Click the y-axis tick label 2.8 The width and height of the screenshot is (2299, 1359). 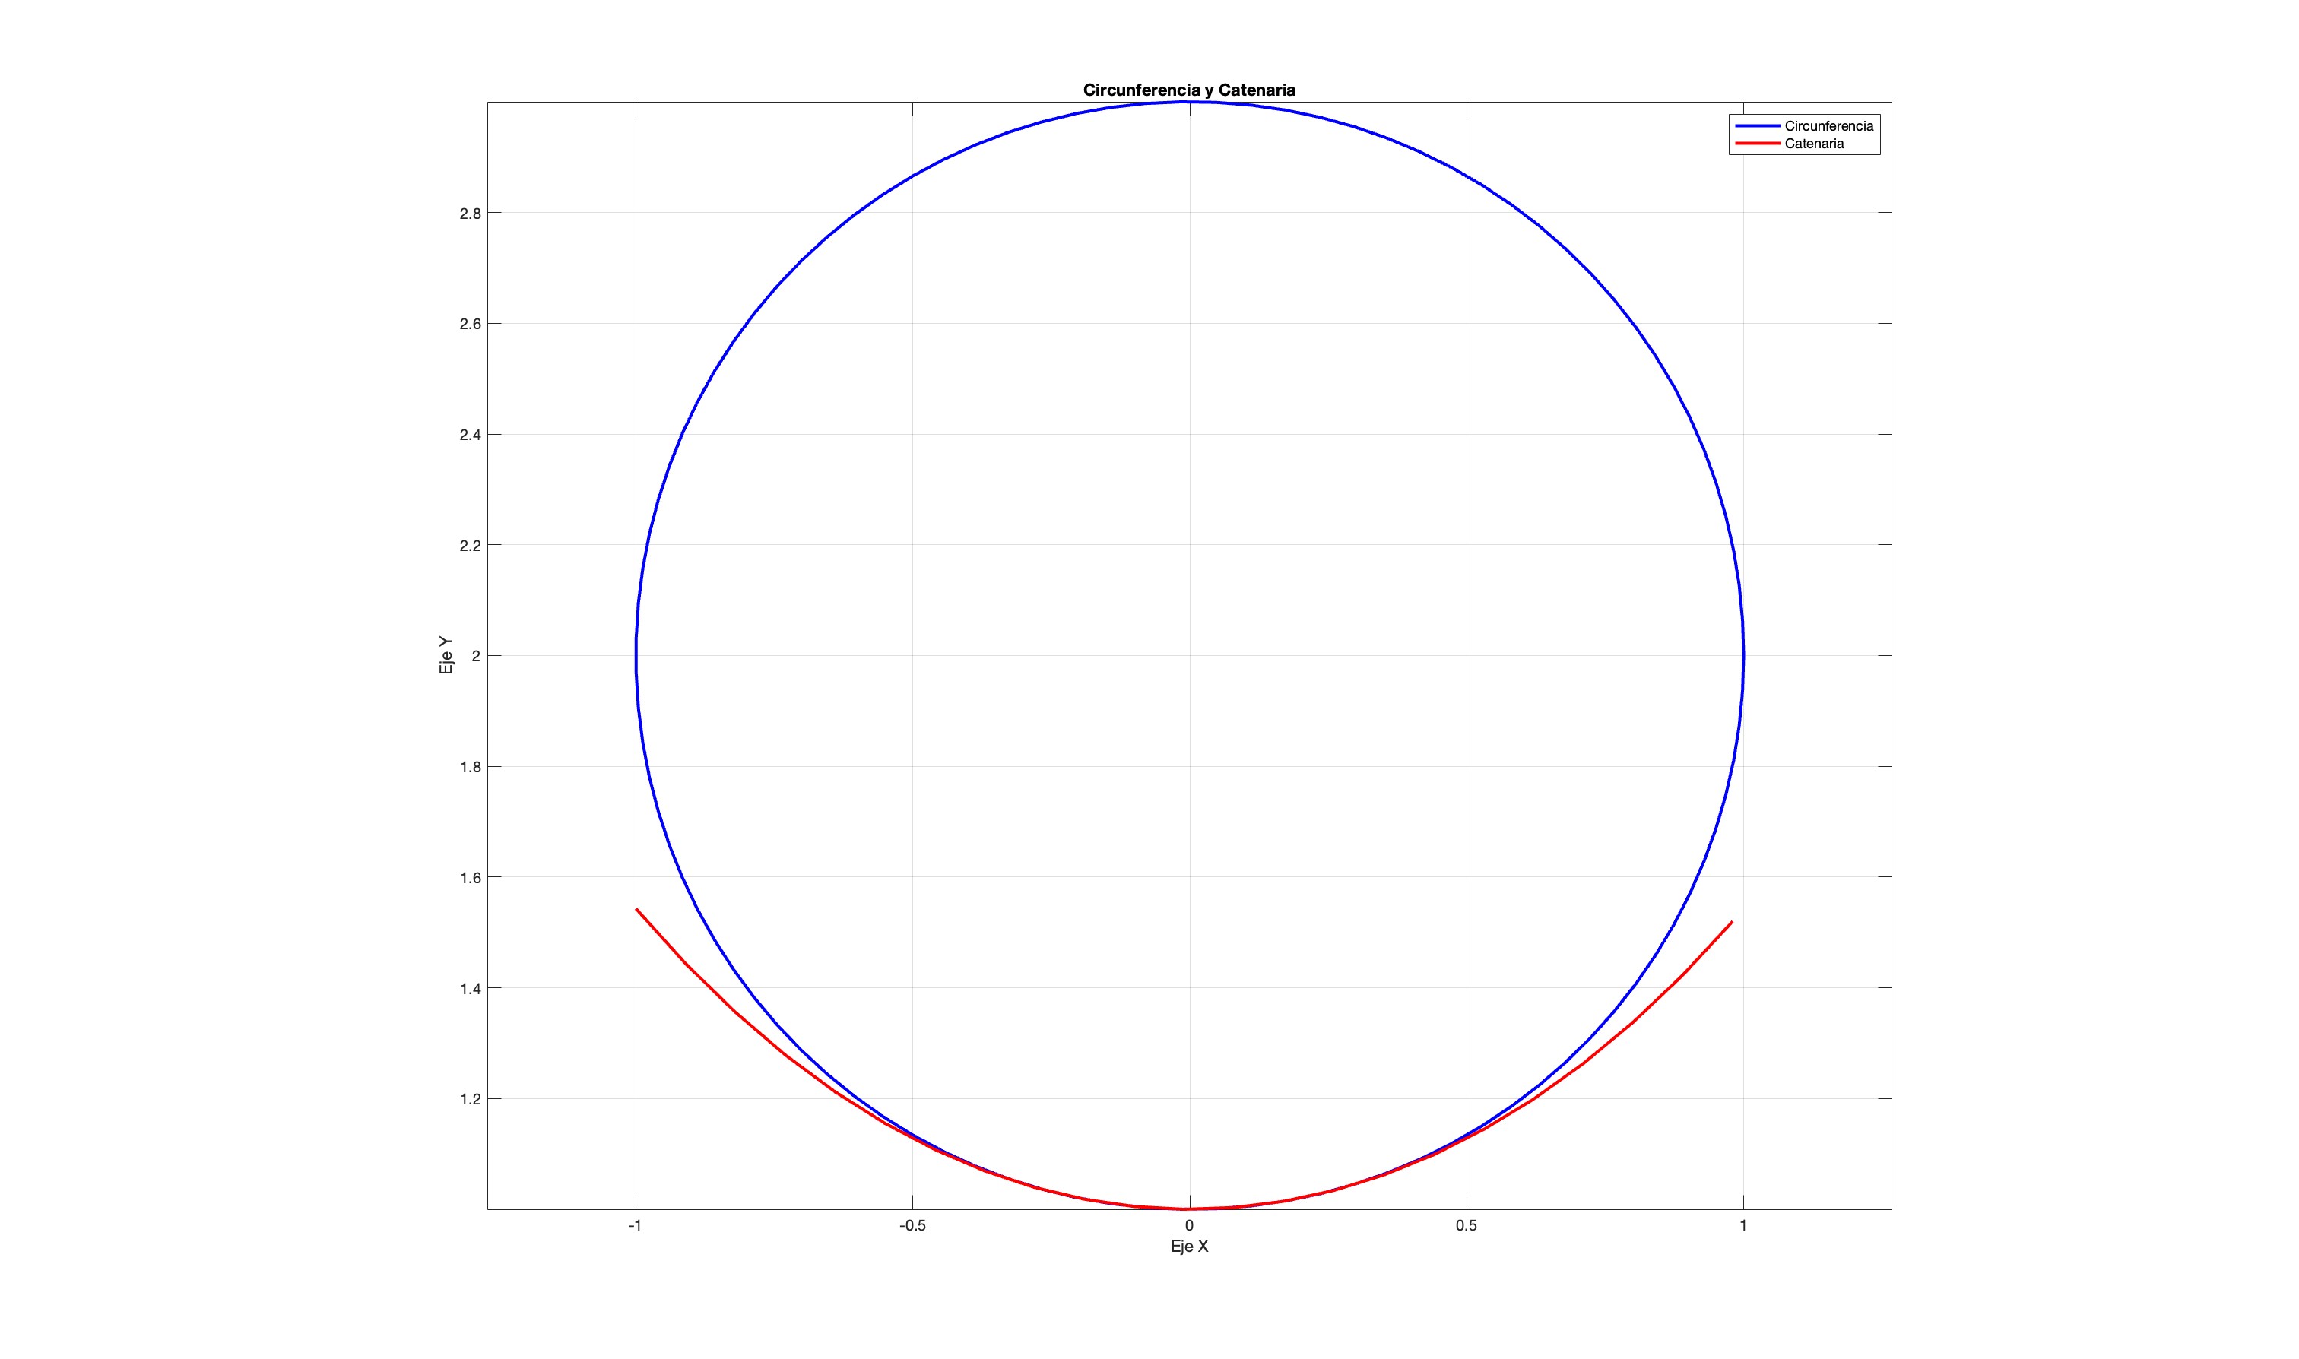pos(470,214)
